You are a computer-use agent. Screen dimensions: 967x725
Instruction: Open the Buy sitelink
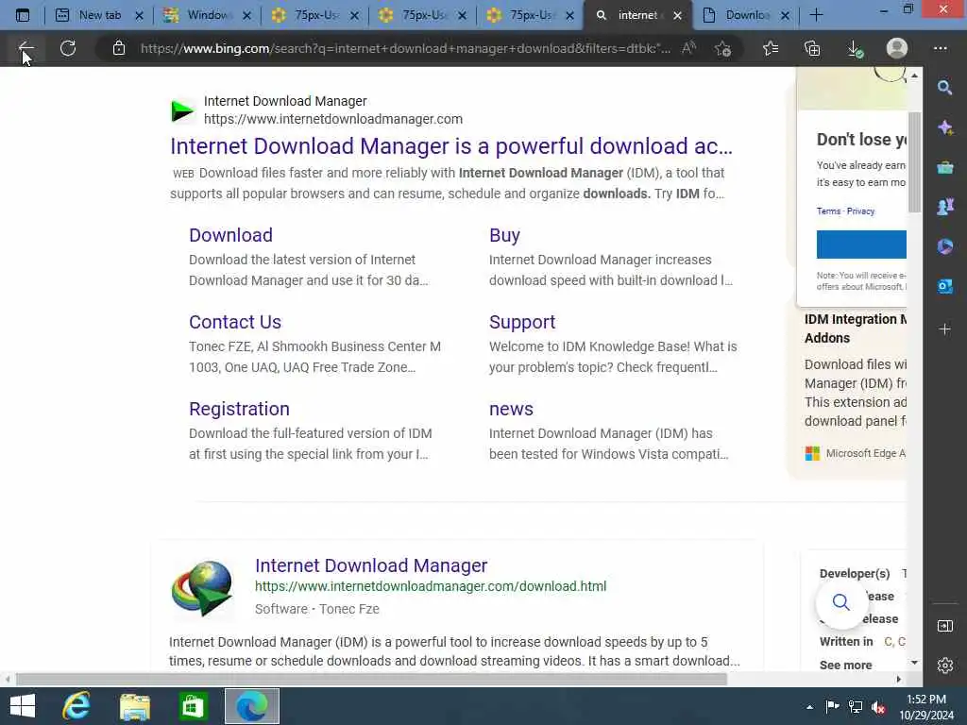504,235
